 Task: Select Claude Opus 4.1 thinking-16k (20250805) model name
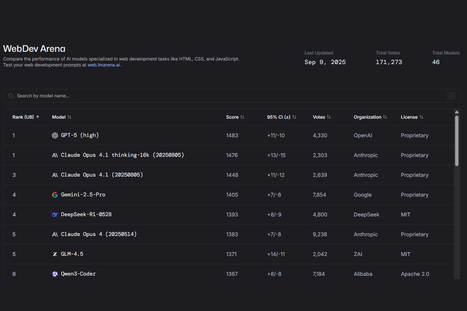(122, 155)
